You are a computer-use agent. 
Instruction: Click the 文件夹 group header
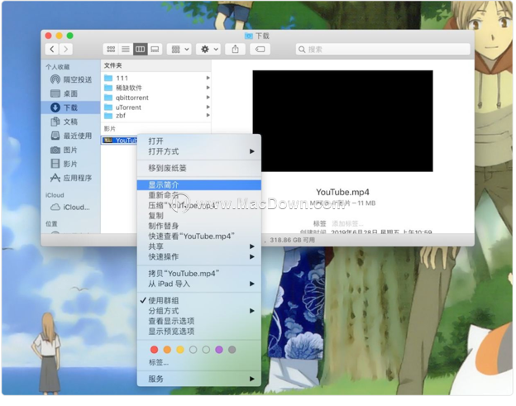tap(112, 65)
